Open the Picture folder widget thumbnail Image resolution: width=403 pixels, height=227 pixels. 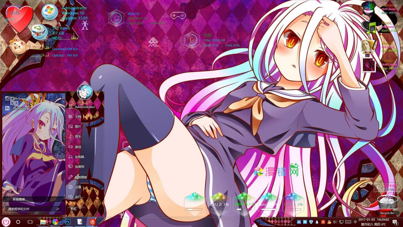[369, 65]
